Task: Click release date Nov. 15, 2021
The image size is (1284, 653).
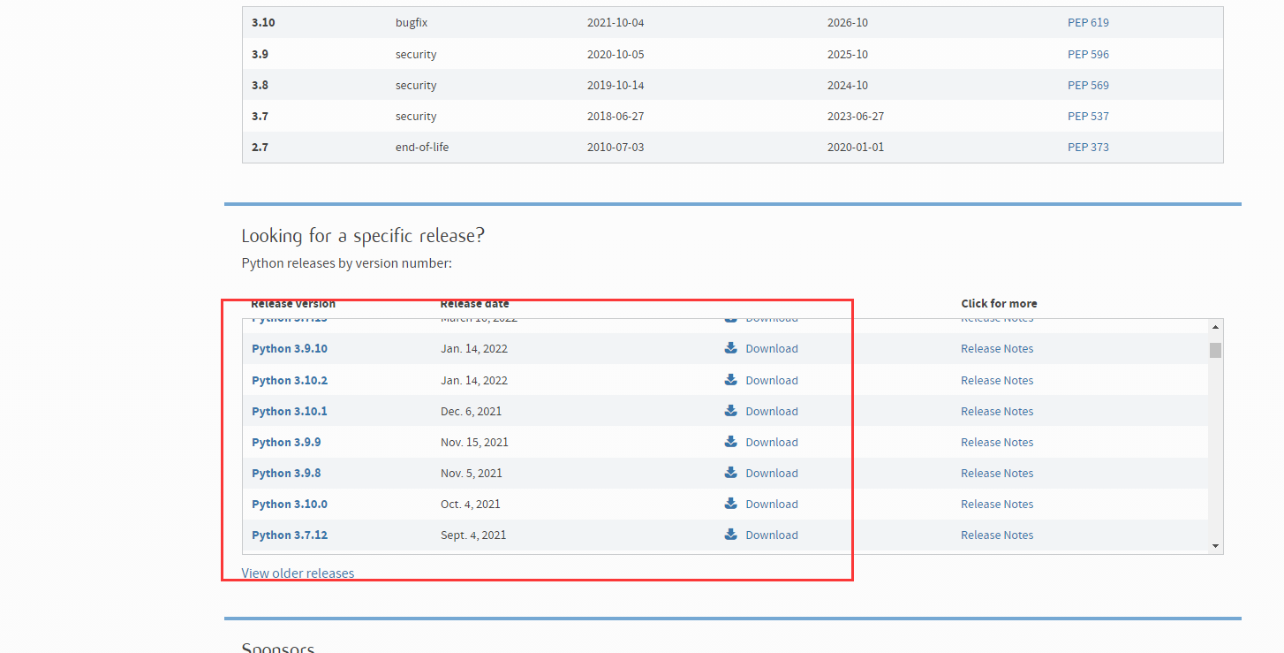Action: pos(474,443)
